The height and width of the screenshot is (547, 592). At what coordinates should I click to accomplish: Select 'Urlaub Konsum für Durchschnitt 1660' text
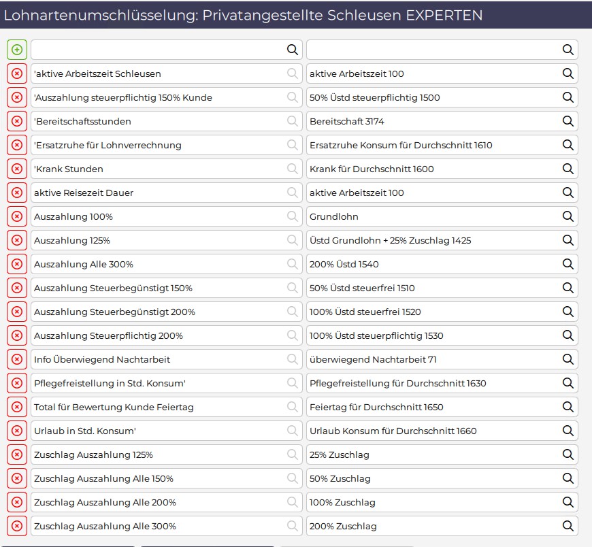pyautogui.click(x=393, y=431)
